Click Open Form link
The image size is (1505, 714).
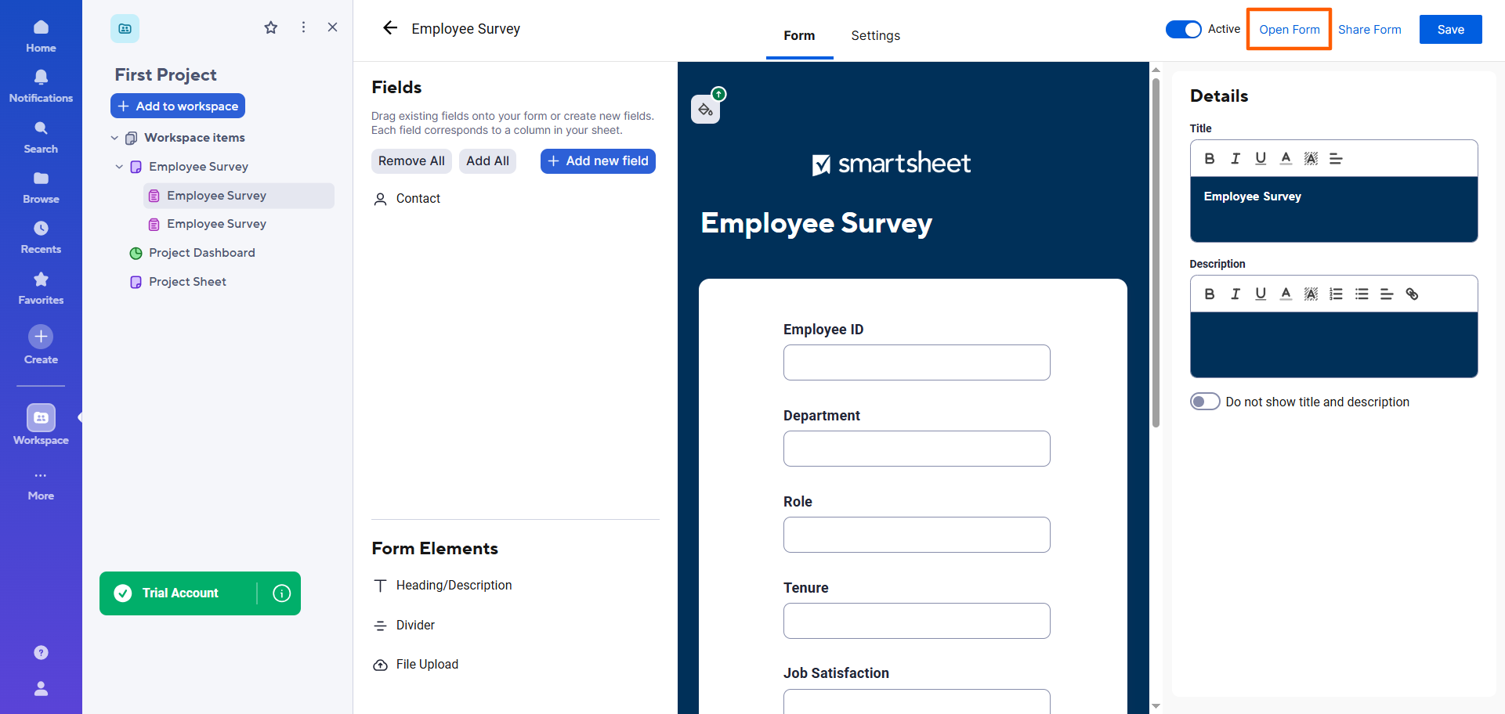point(1289,30)
